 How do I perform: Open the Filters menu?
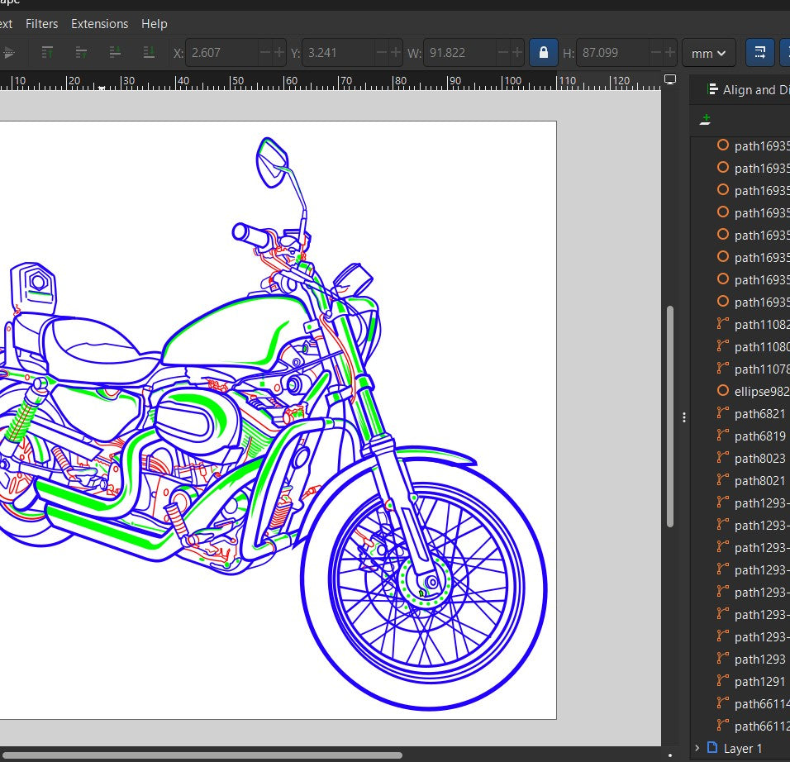coord(41,24)
